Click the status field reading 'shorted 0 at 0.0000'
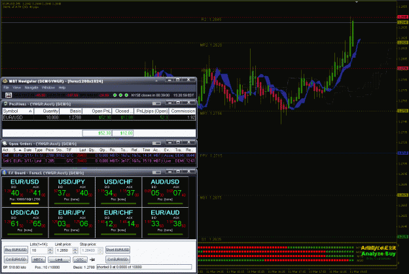This screenshot has height=274, width=409. 144,267
